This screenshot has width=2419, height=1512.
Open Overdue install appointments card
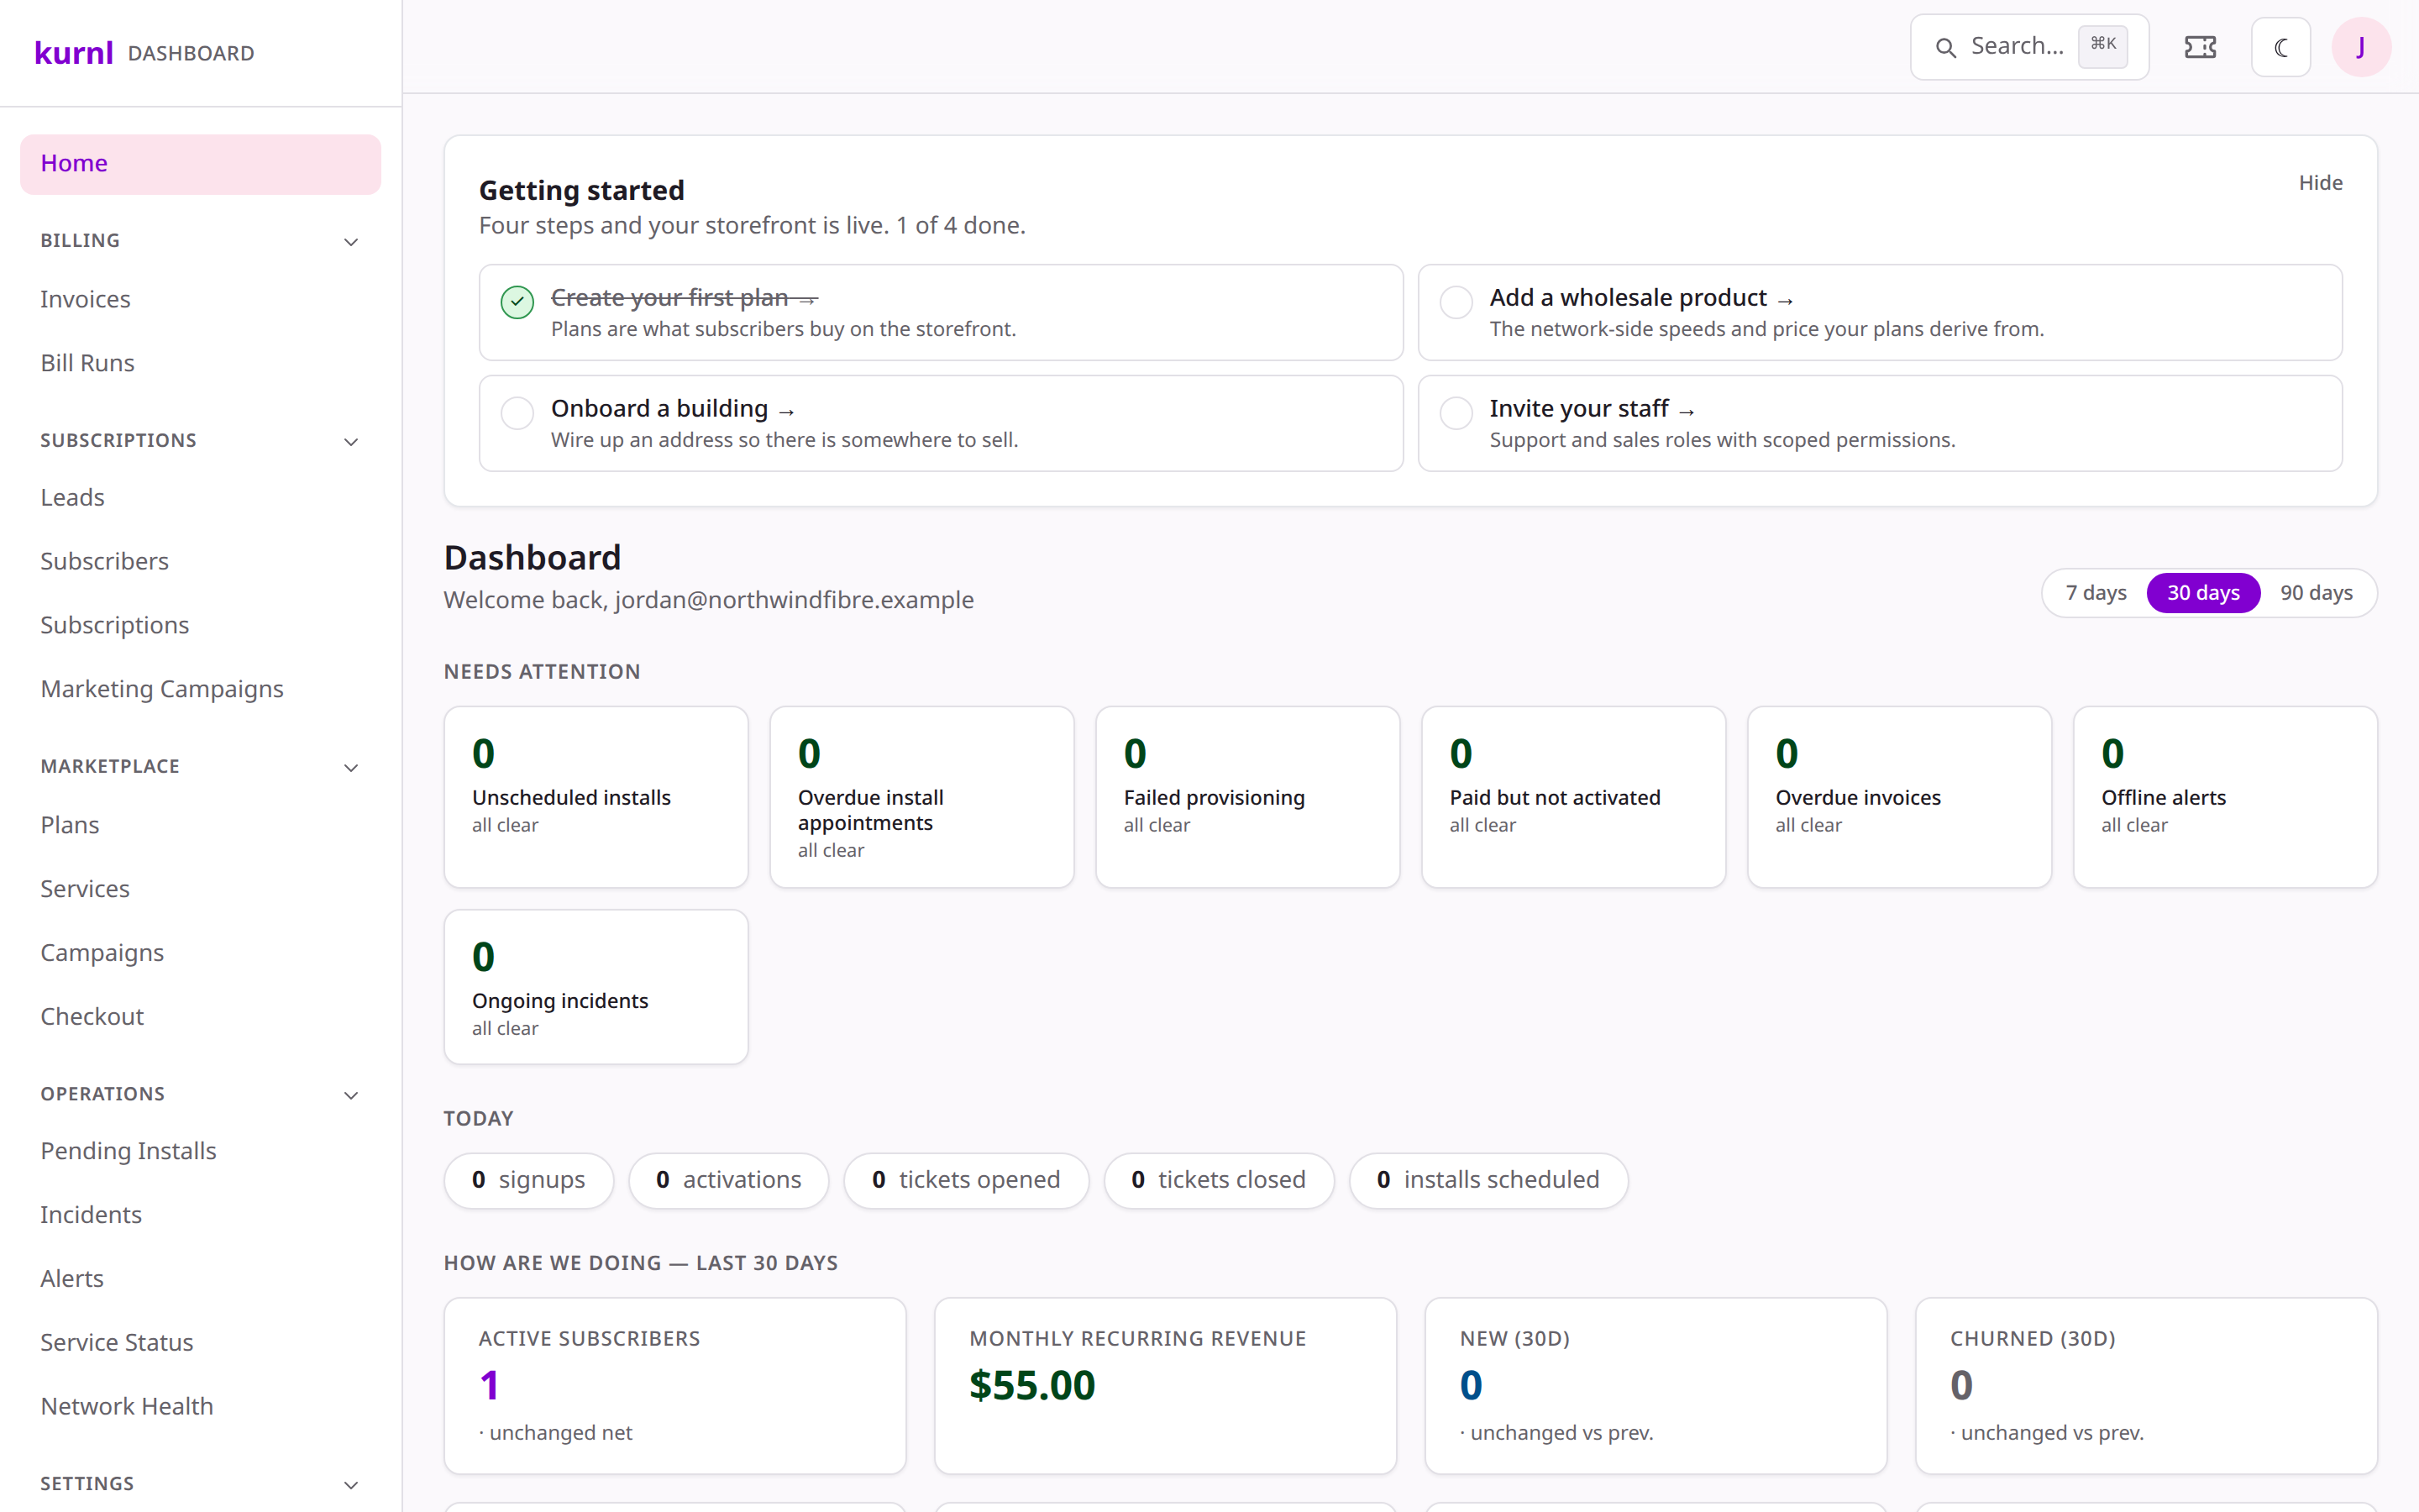point(921,797)
